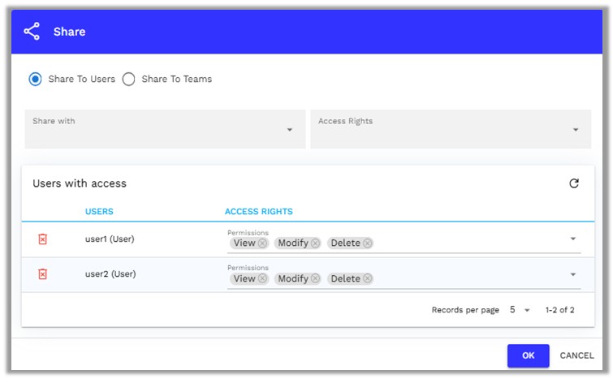This screenshot has height=383, width=613.
Task: Select the Share To Teams radio button
Action: [129, 79]
